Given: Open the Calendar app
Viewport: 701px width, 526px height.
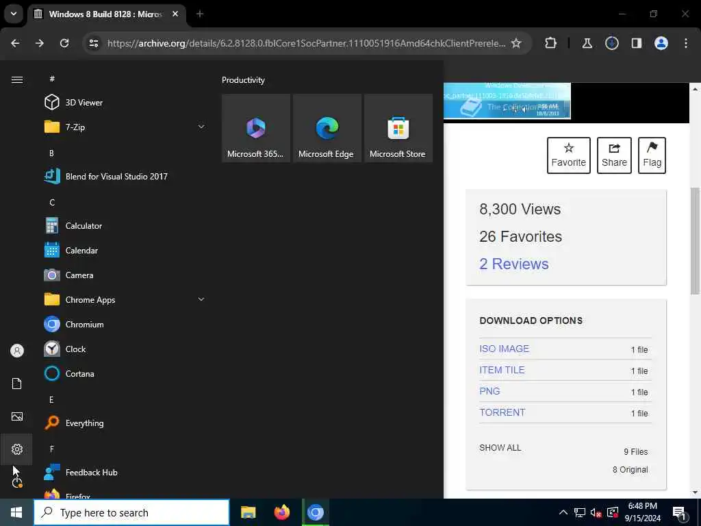Looking at the screenshot, I should click(x=124, y=251).
